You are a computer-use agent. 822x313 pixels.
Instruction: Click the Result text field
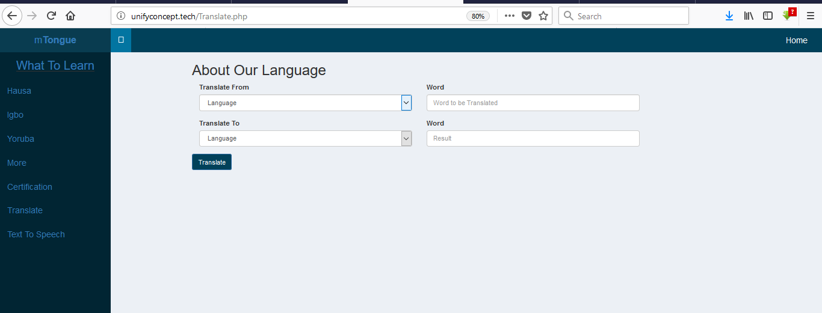pyautogui.click(x=533, y=138)
